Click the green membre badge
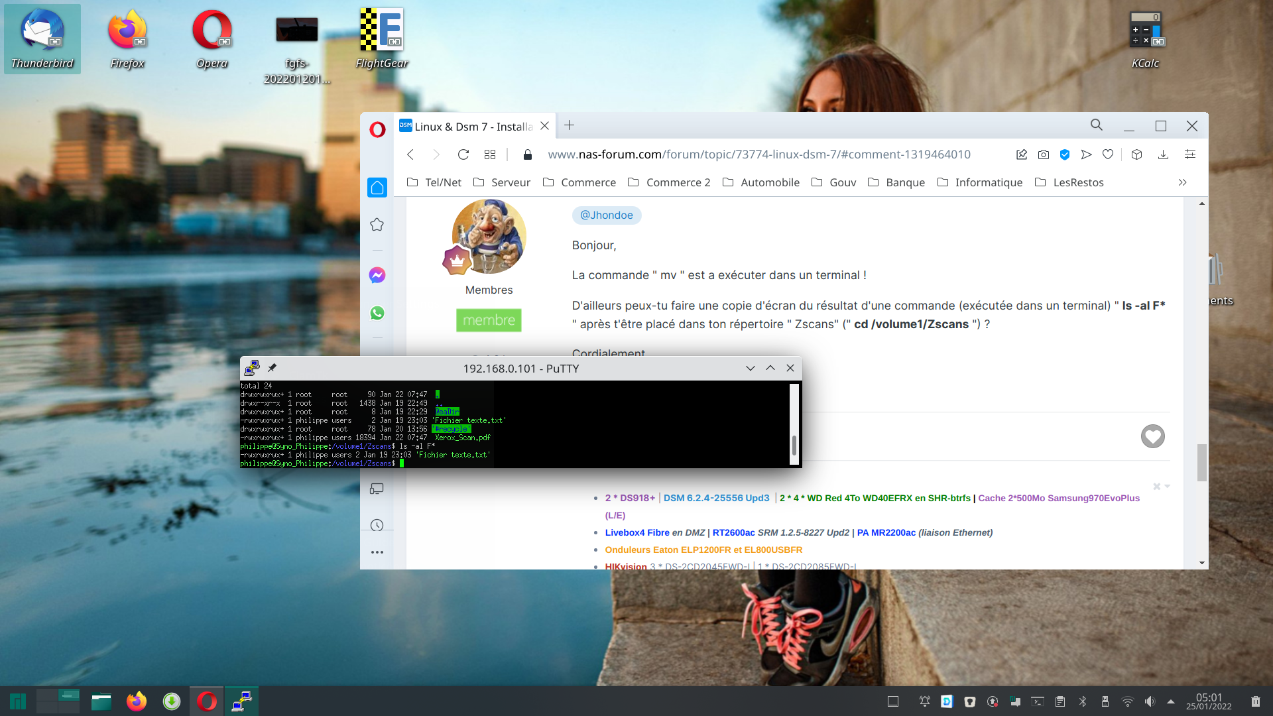This screenshot has width=1273, height=716. 489,320
